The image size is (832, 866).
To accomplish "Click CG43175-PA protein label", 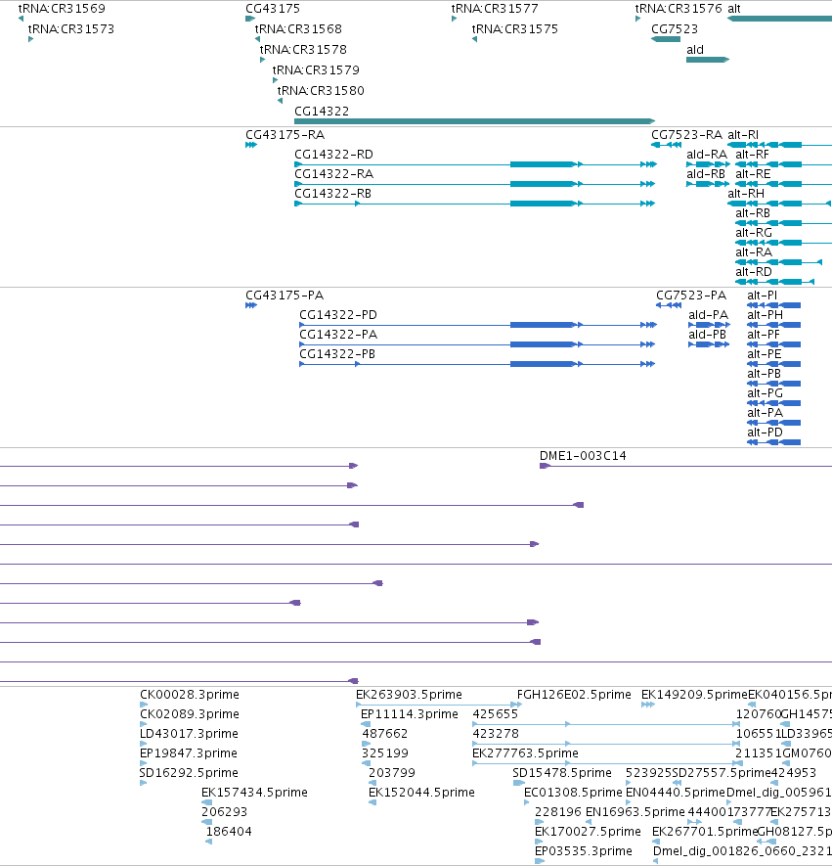I will [285, 296].
